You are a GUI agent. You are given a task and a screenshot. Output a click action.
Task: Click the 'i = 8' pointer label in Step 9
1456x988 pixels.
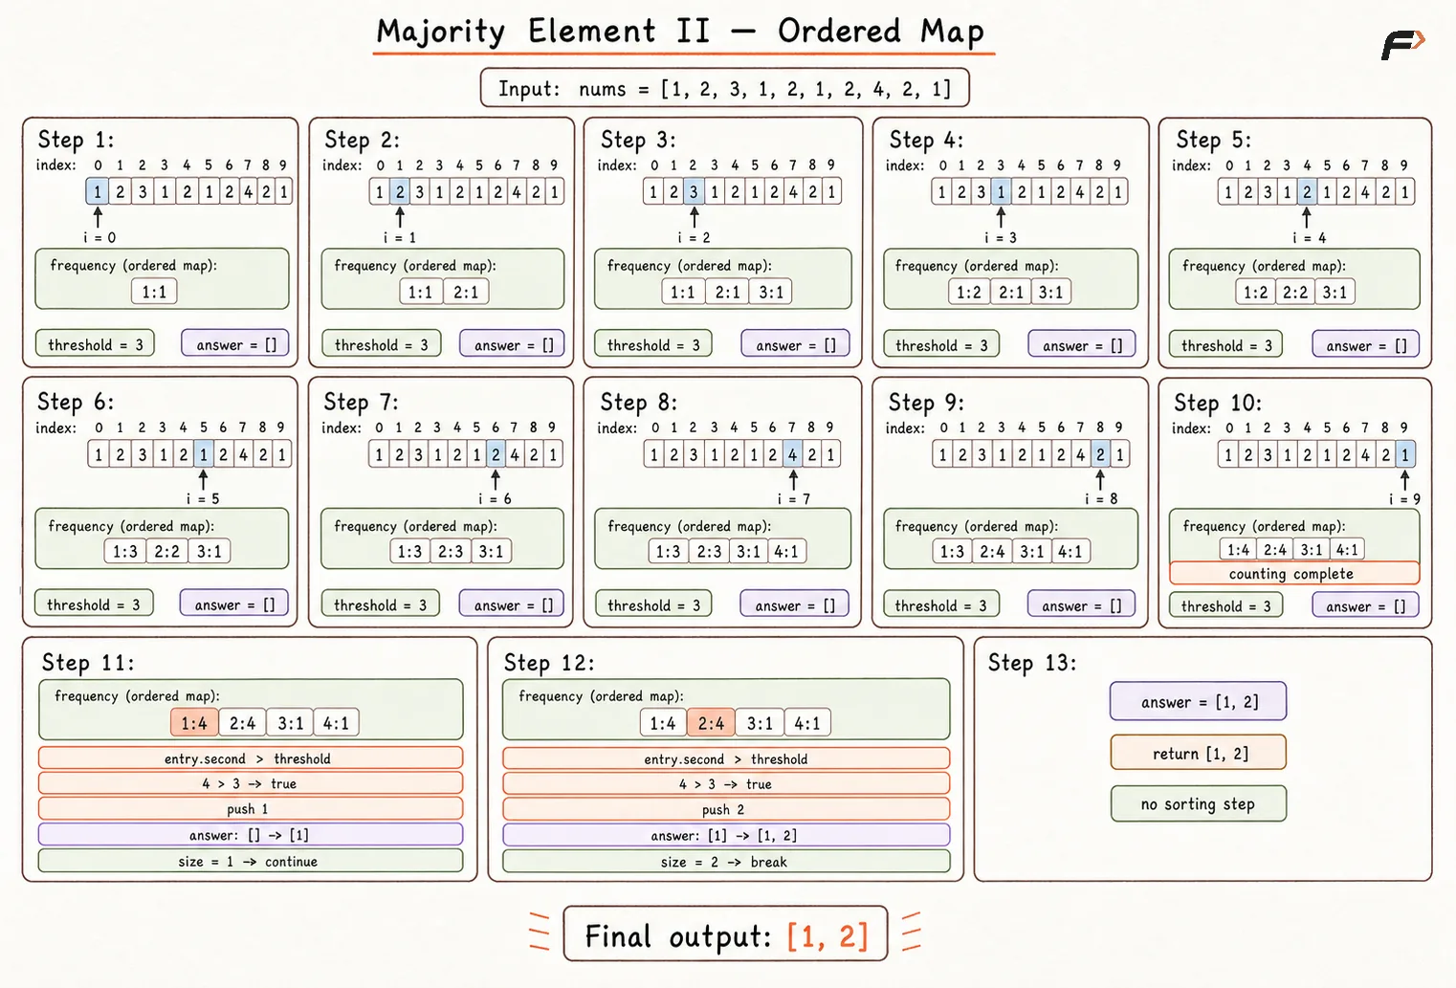click(x=1100, y=498)
